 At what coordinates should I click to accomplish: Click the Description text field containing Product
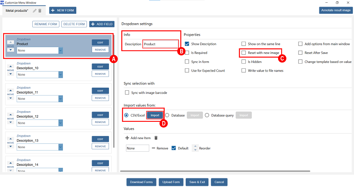pyautogui.click(x=160, y=44)
